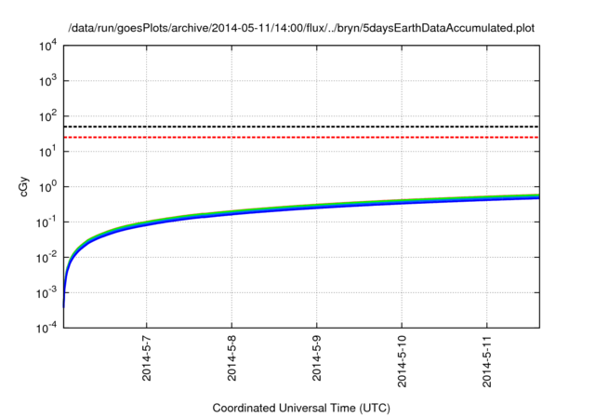
Task: Click the 2014-5-11 date tick label
Action: (487, 361)
